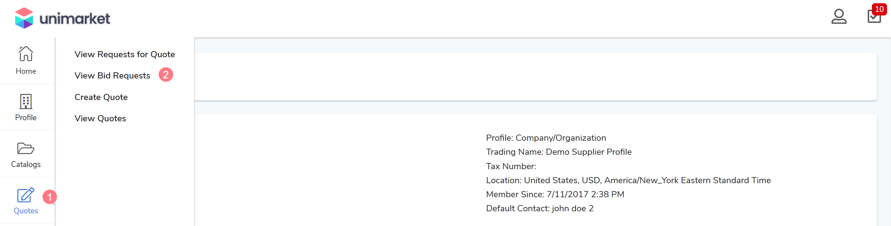Open View Requests for Quote

click(x=124, y=54)
